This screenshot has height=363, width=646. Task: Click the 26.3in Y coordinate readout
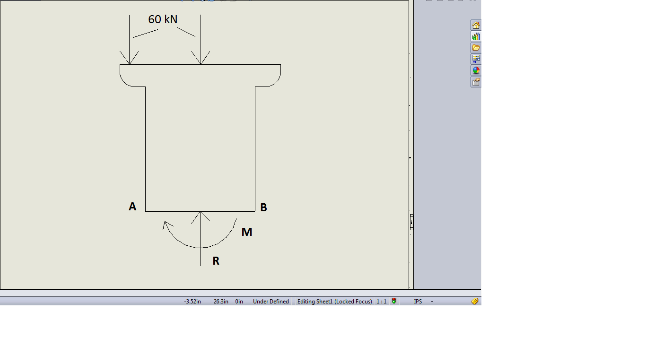click(x=221, y=302)
